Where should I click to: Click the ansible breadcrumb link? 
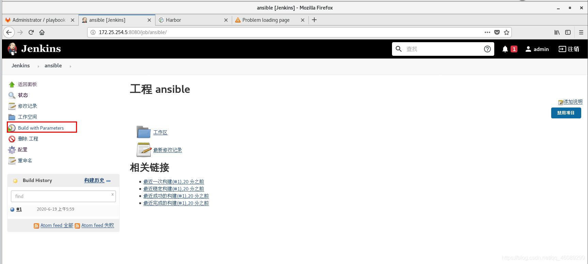click(x=53, y=66)
